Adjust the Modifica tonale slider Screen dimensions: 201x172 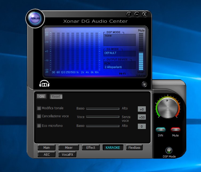pos(103,109)
